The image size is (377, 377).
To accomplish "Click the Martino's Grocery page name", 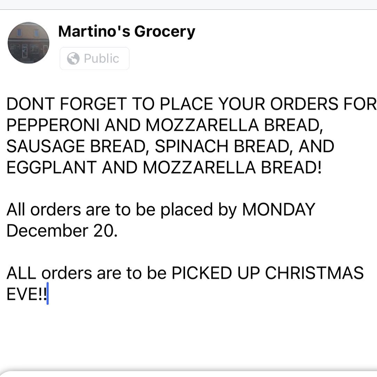I will click(127, 31).
